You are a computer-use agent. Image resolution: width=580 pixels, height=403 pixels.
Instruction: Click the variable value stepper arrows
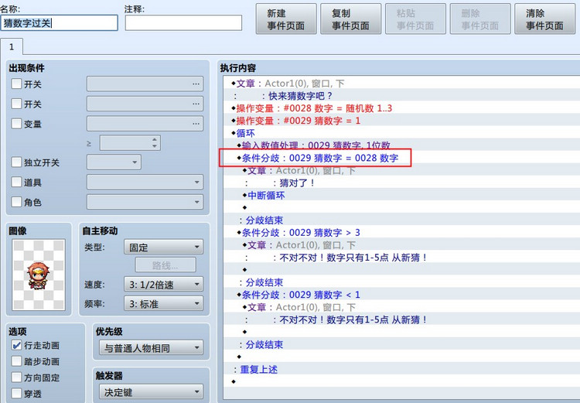[x=155, y=143]
